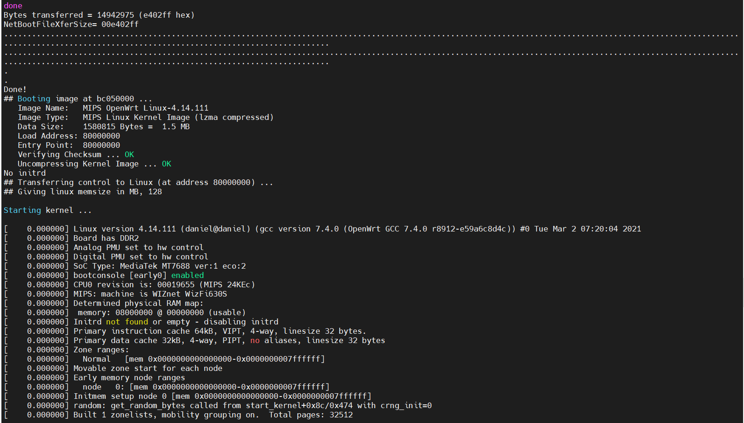Click 'CPU0 revision is: 00019655' log line
The width and height of the screenshot is (744, 423).
[x=129, y=284]
